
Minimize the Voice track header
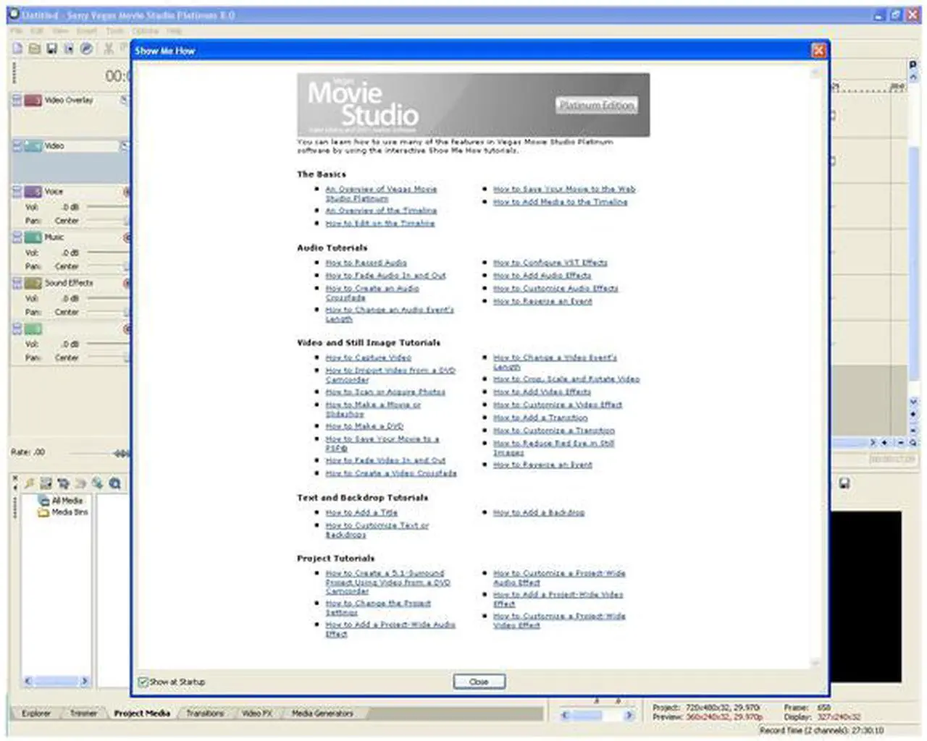pyautogui.click(x=17, y=192)
